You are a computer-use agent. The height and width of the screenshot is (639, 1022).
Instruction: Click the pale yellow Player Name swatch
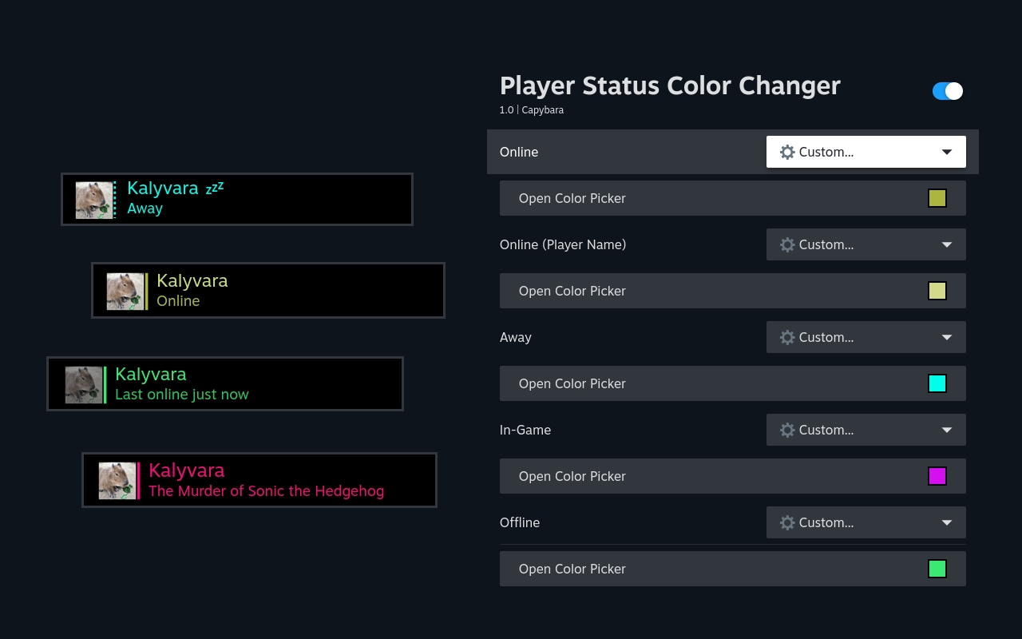937,291
